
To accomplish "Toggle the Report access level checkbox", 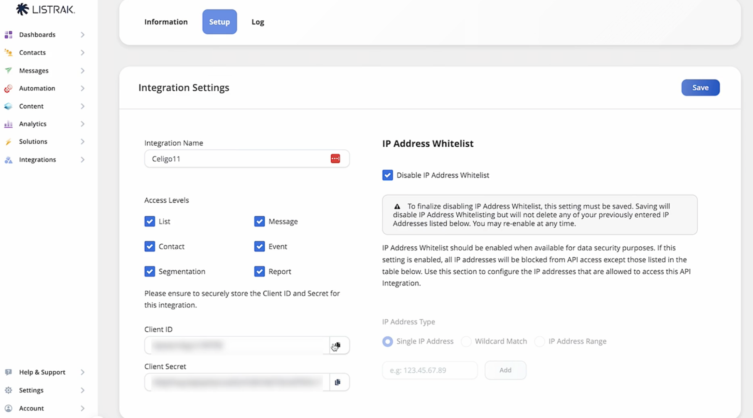I will pos(259,271).
